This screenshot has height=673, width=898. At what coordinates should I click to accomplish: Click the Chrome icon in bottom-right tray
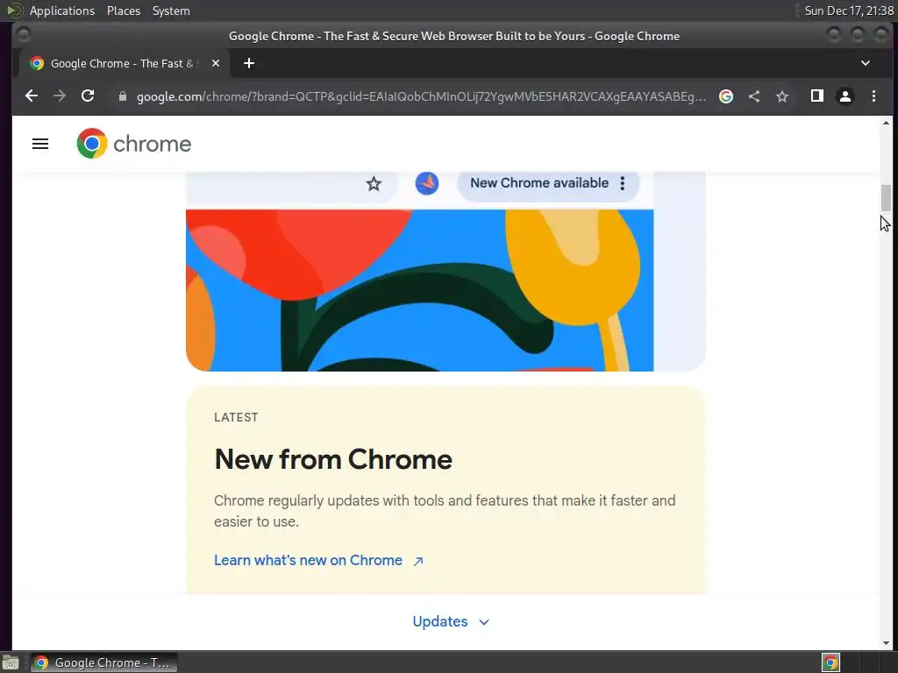click(830, 662)
